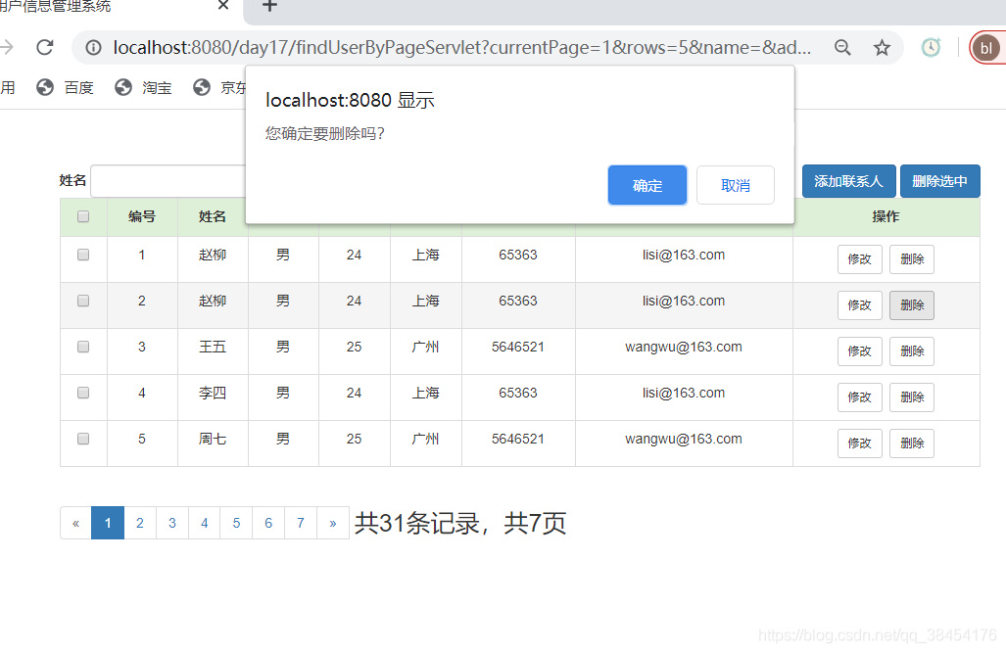
Task: Click 删除 for 李四 row
Action: point(912,397)
